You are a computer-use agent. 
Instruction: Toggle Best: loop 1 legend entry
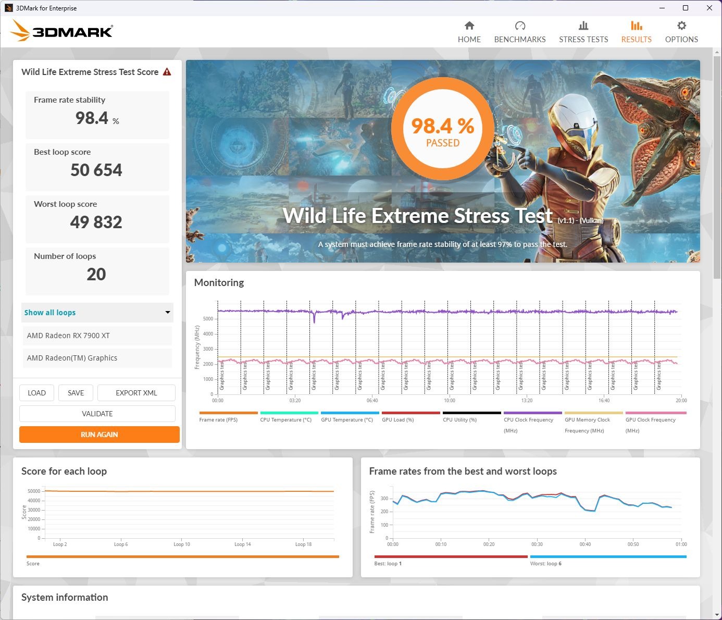coord(451,560)
